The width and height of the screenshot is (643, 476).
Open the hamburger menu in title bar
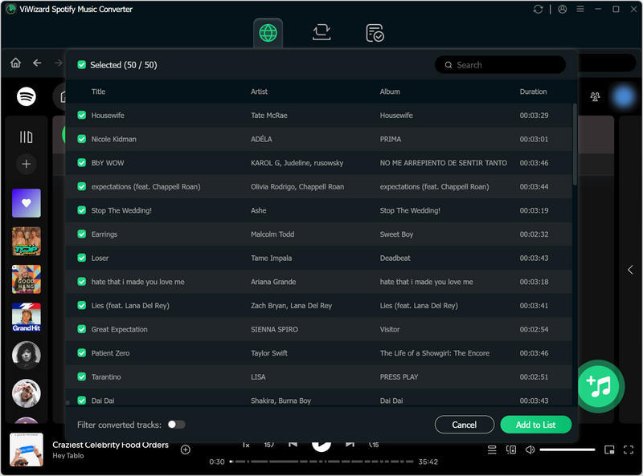pyautogui.click(x=580, y=9)
